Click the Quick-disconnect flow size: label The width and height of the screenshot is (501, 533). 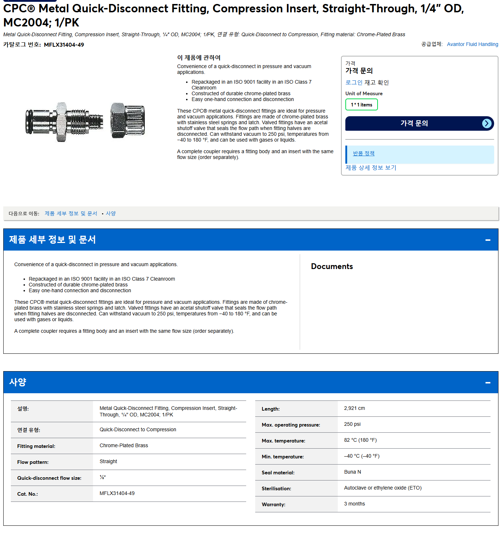tap(49, 478)
